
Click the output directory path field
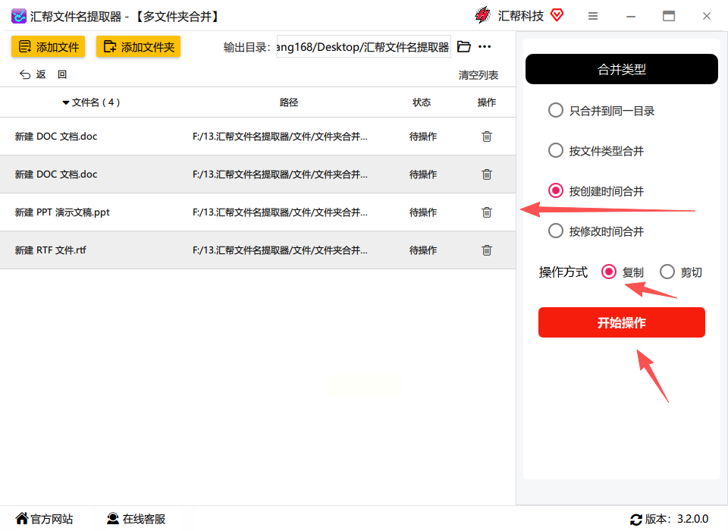pyautogui.click(x=363, y=47)
